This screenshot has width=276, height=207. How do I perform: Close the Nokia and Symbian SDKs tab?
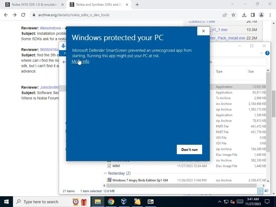point(127,5)
